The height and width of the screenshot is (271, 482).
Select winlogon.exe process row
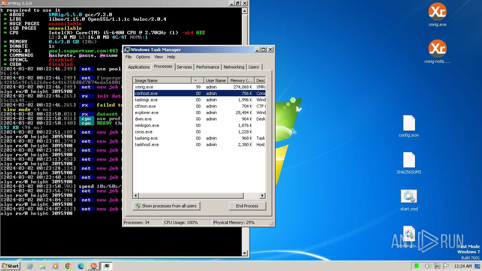click(x=200, y=125)
